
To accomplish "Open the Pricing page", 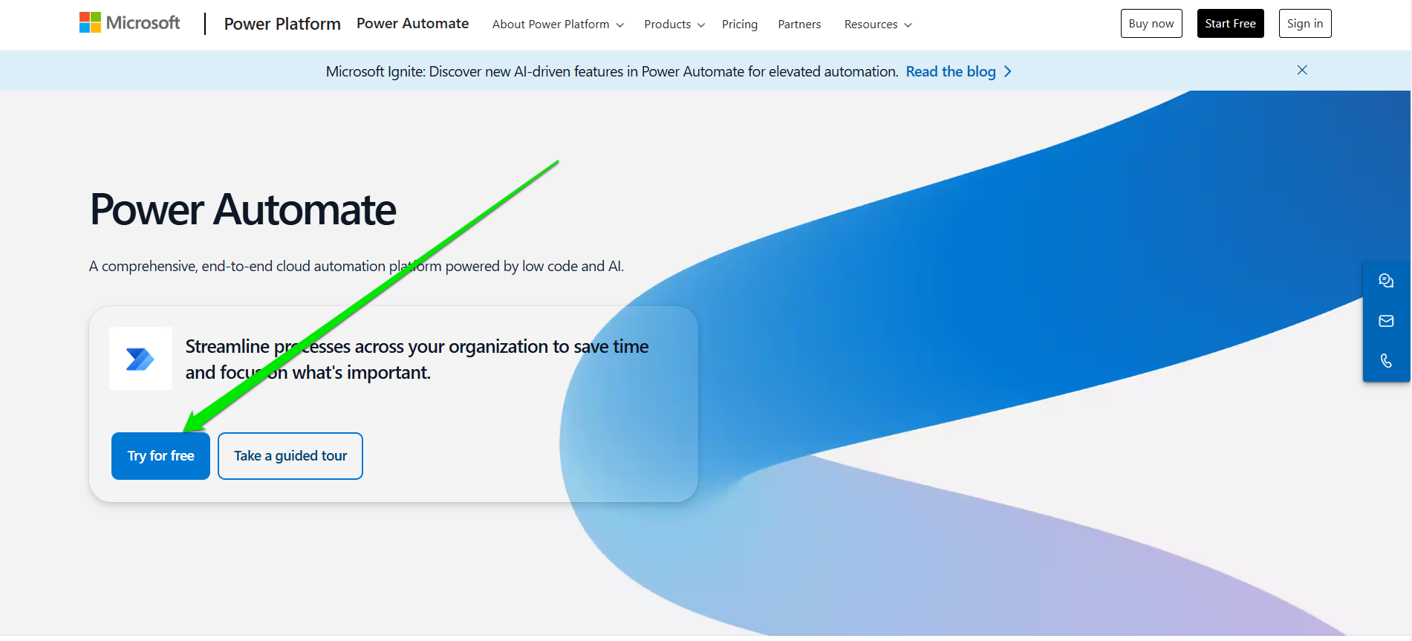I will coord(740,25).
